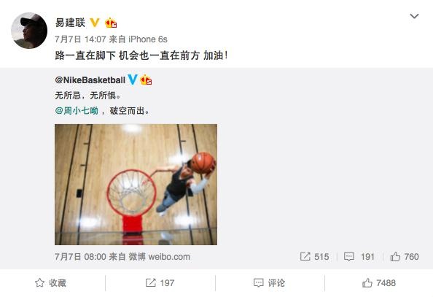Click NikeBasketball's blue verified V badge
This screenshot has width=433, height=297.
tap(132, 80)
